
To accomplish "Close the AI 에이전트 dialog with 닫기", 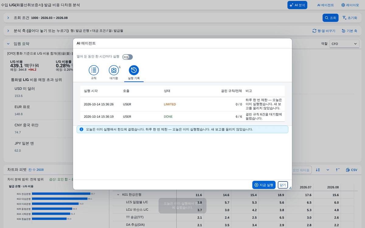I will coord(283,185).
